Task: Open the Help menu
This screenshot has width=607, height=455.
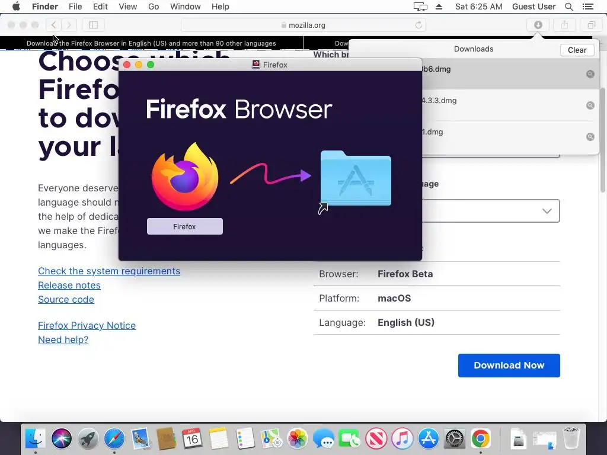Action: [221, 7]
